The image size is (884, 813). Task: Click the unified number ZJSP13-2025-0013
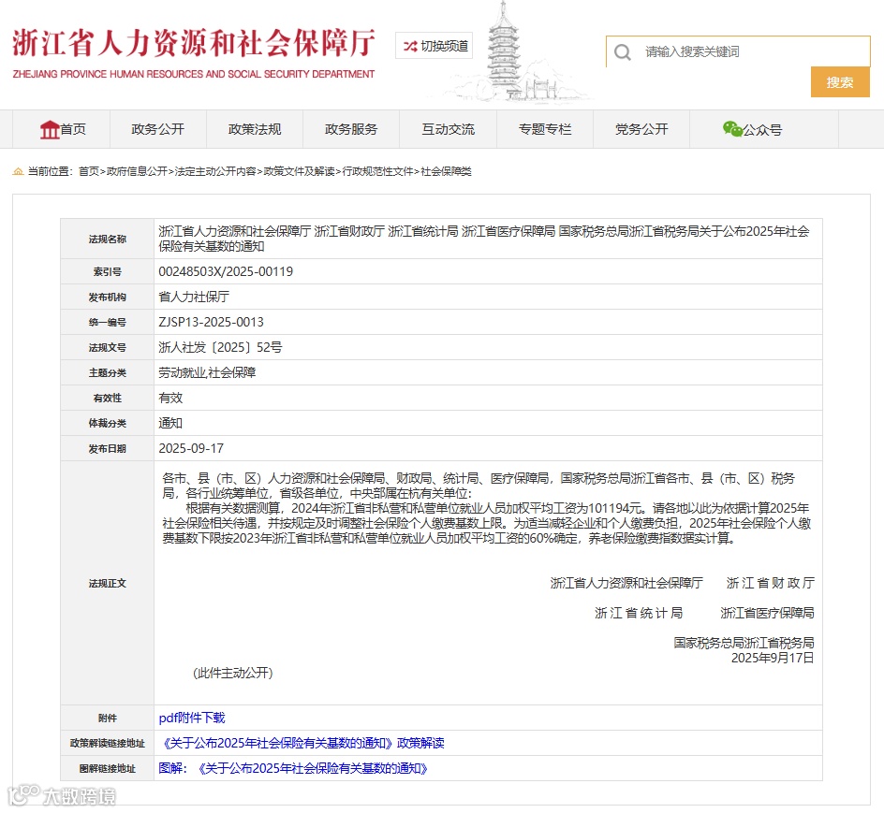pos(211,322)
